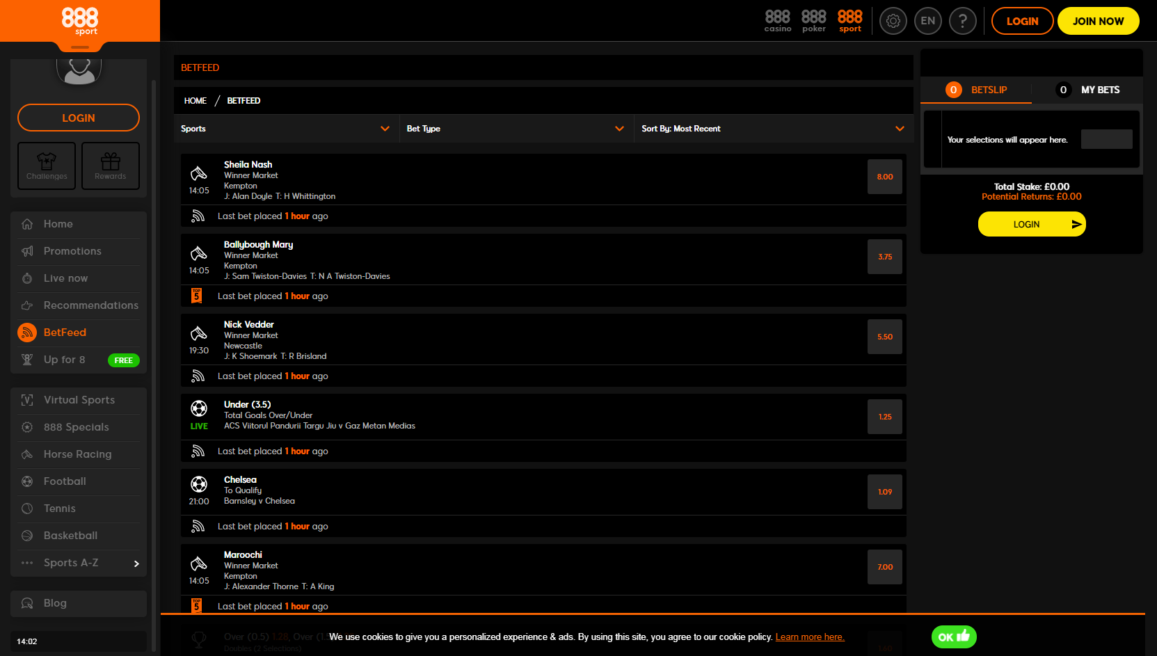Viewport: 1157px width, 656px height.
Task: Open the help question mark icon
Action: pos(963,21)
